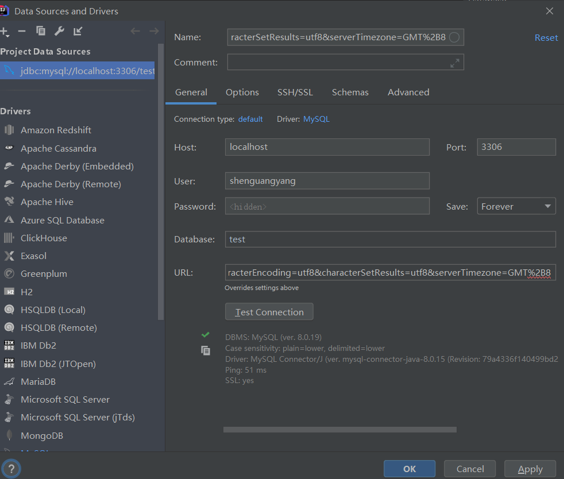Change driver via the MySQL link
564x479 pixels.
coord(316,119)
